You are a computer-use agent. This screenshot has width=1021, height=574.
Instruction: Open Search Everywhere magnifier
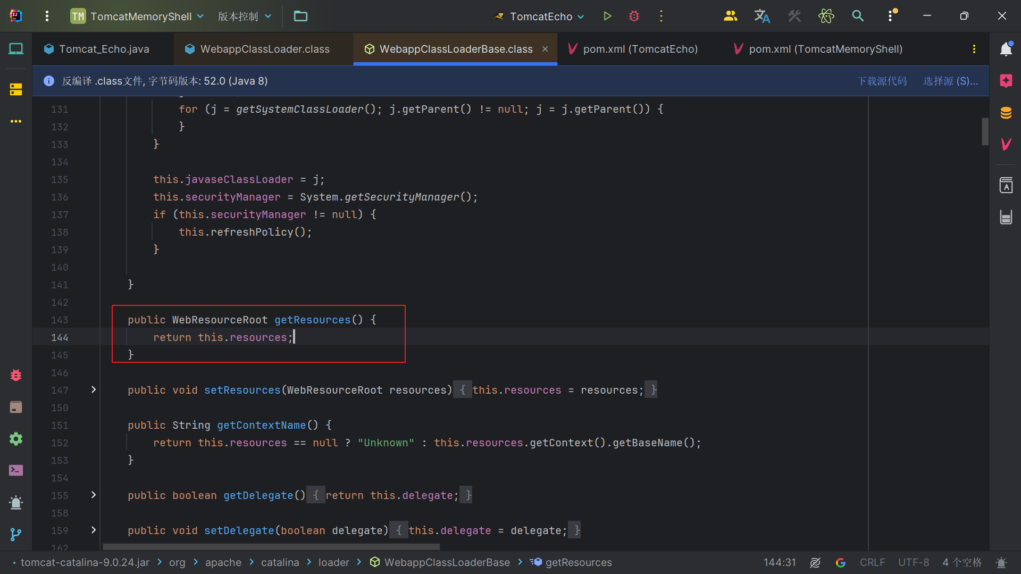click(x=858, y=16)
